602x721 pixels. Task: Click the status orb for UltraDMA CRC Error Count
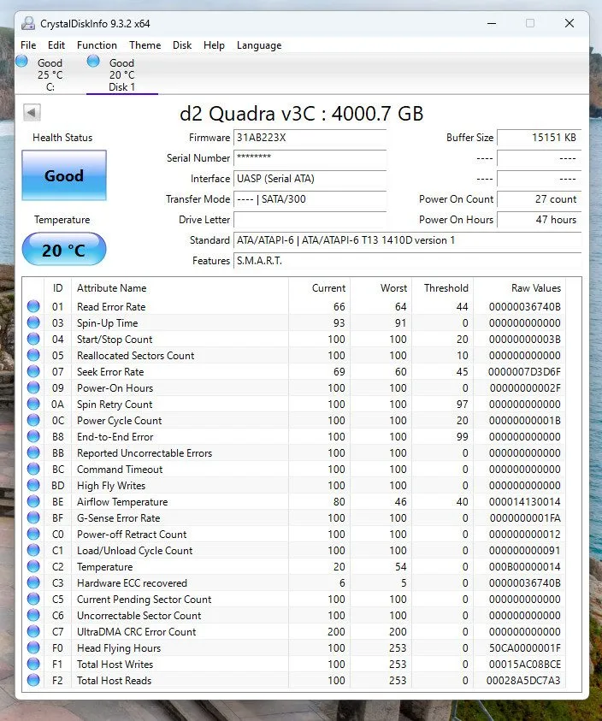tap(33, 631)
